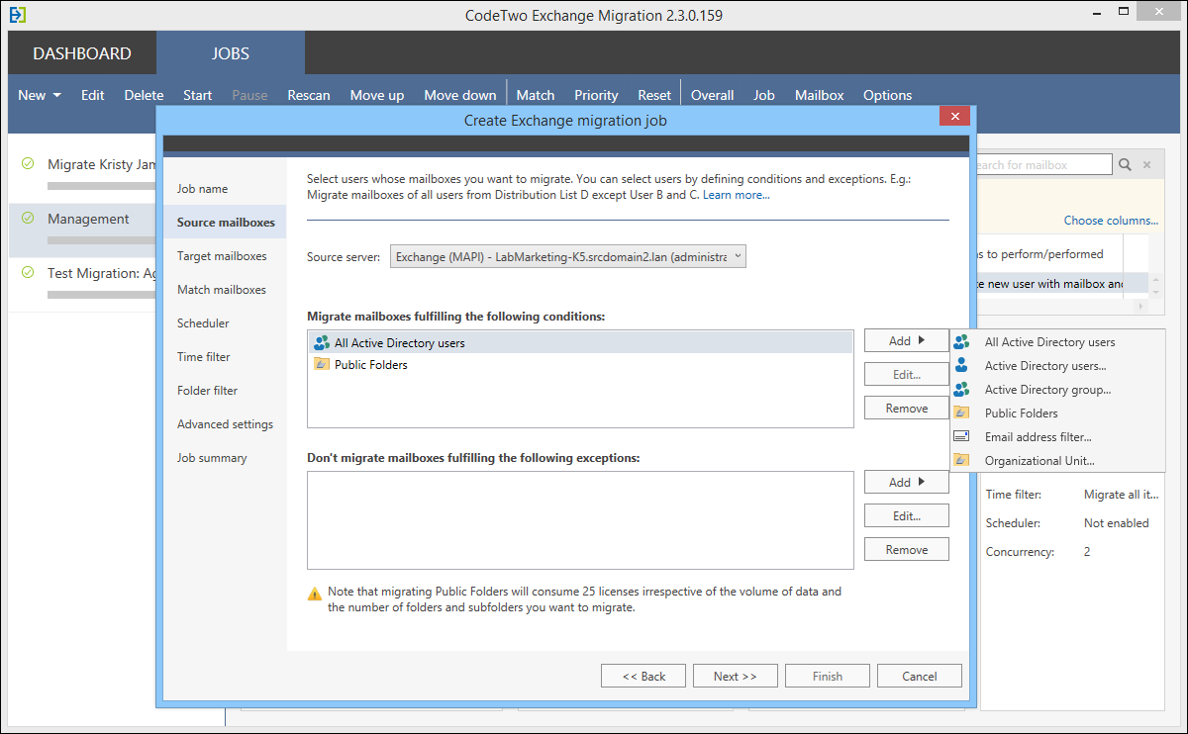Open the Scheduler step

point(203,322)
